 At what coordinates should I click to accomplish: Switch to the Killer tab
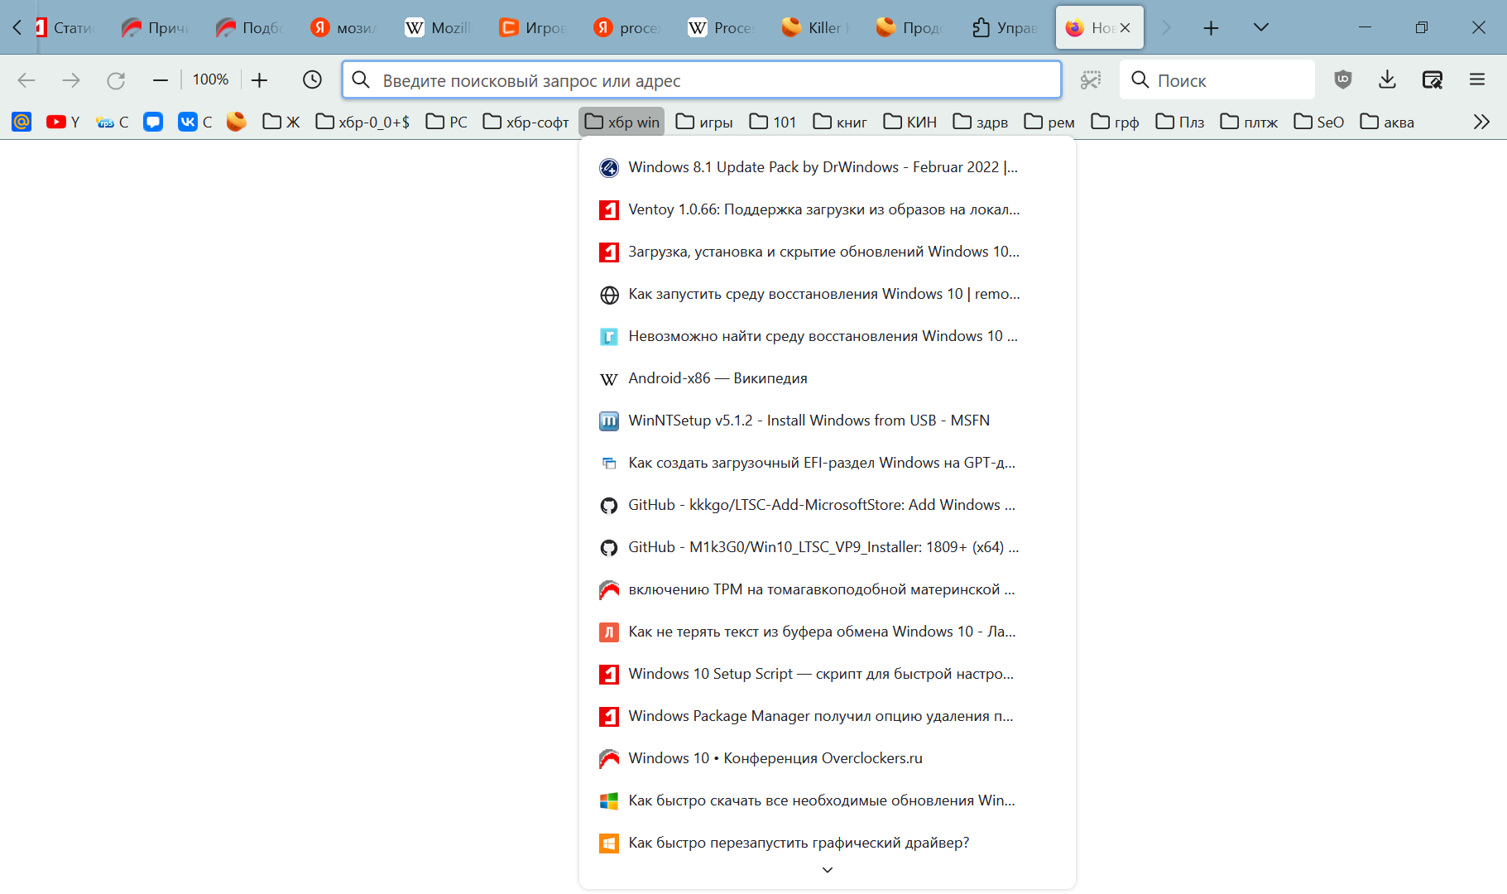pos(815,28)
